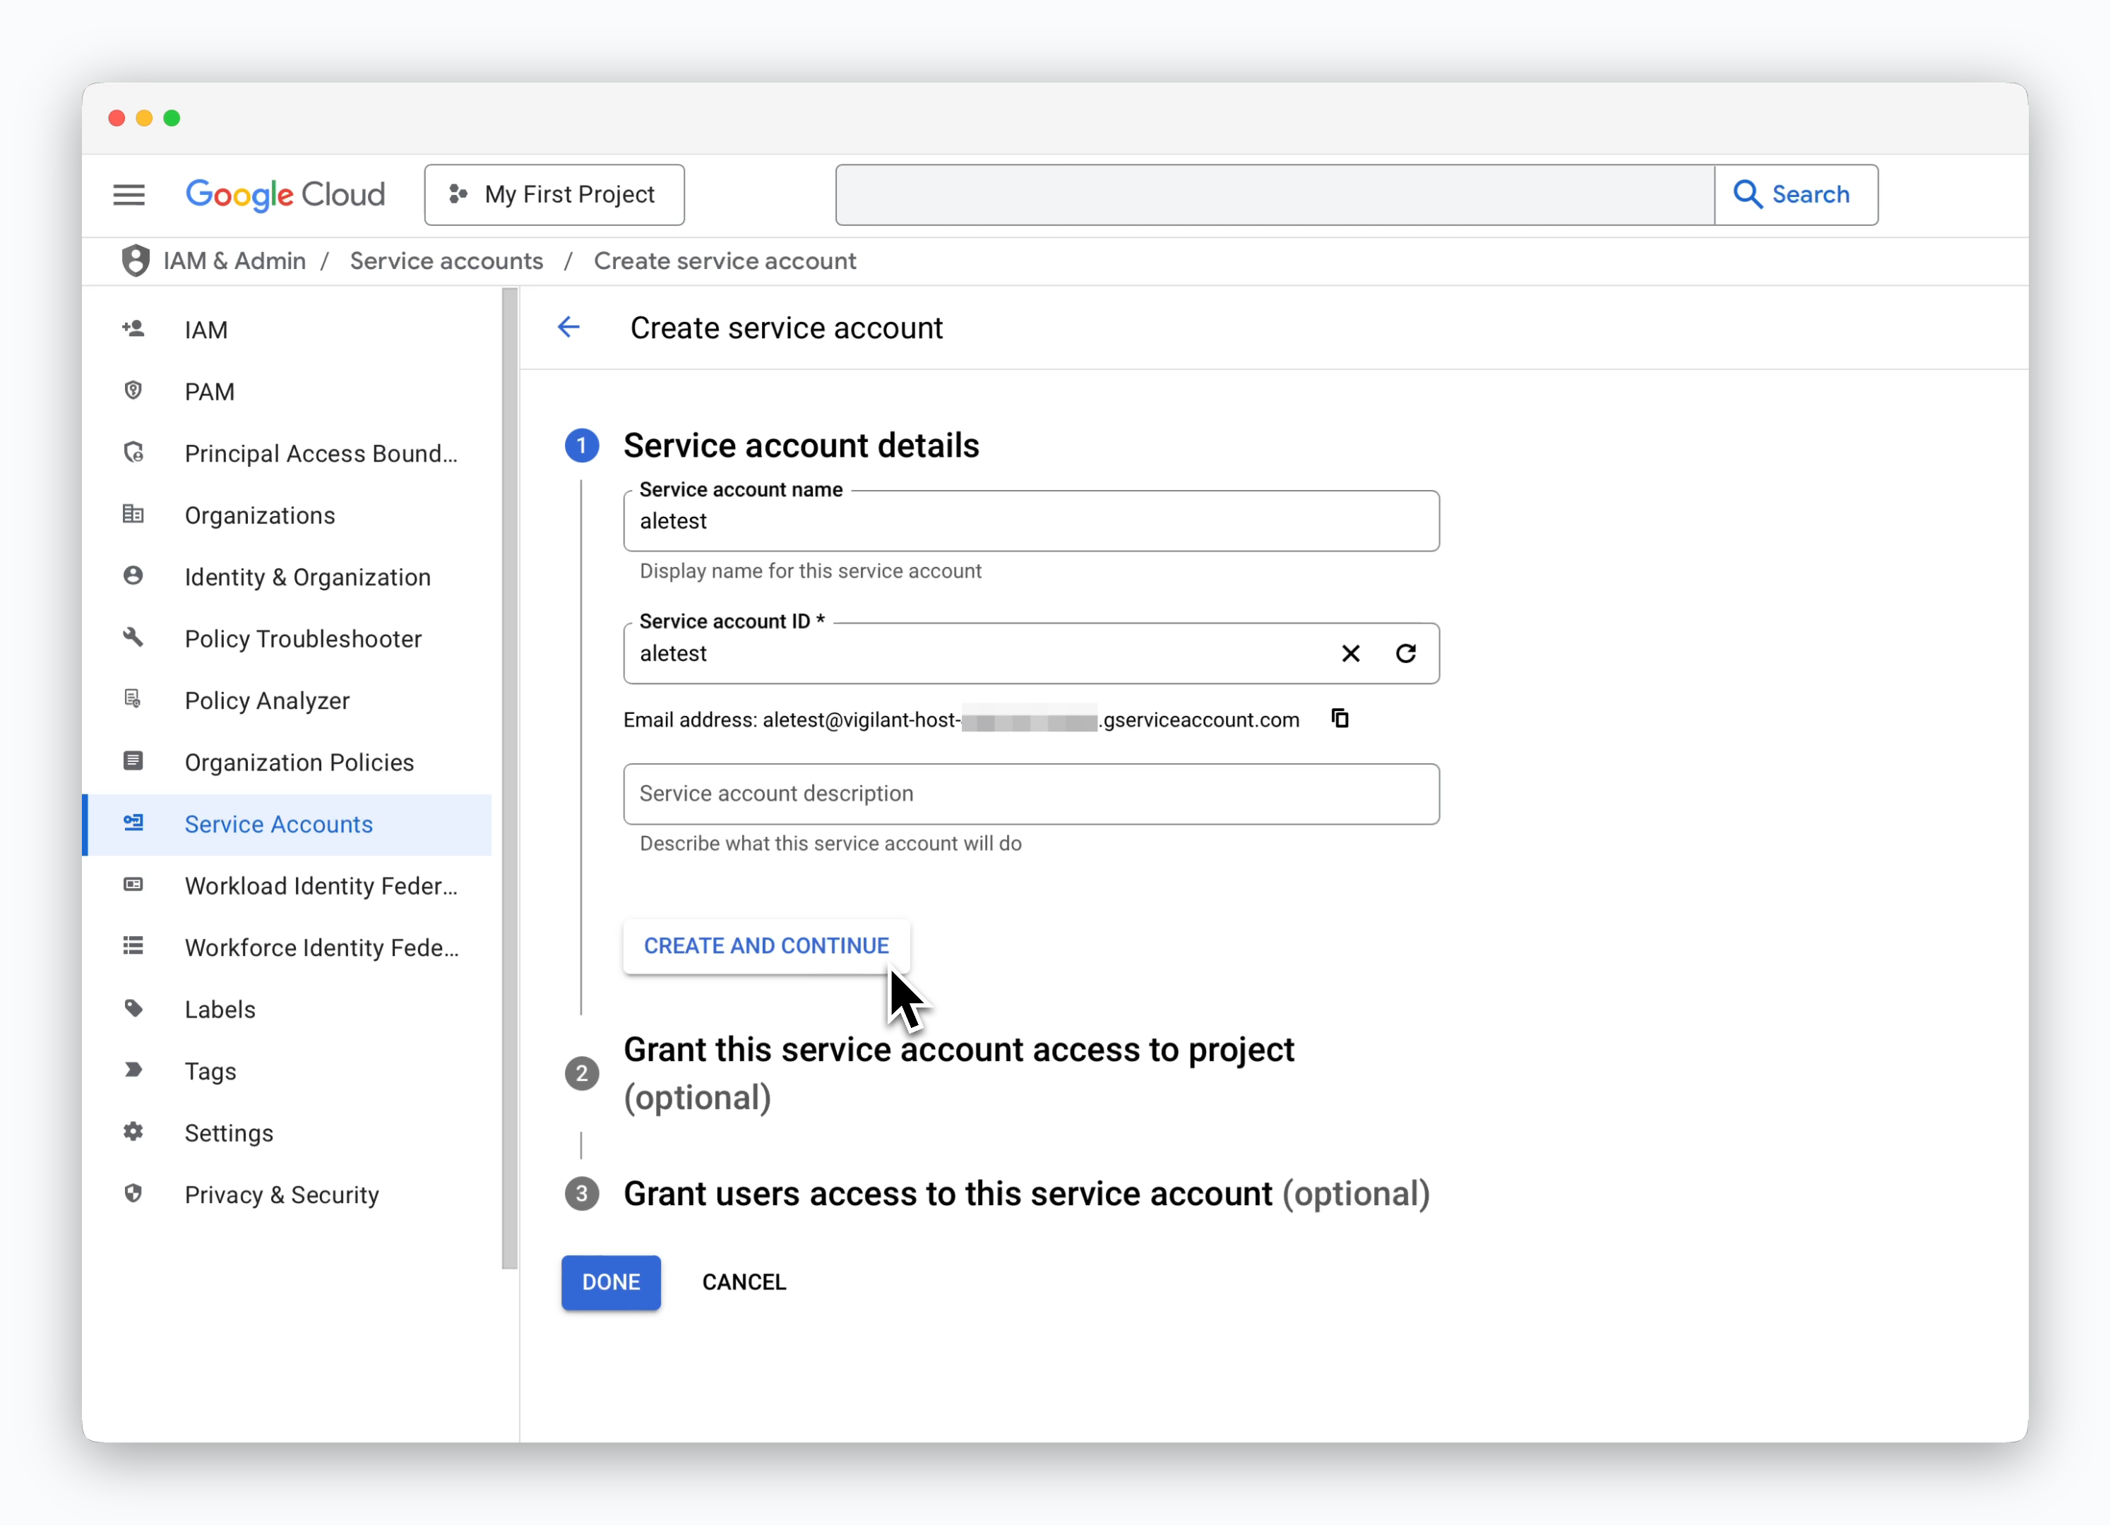Click the Principal Access Boundary icon
Image resolution: width=2110 pixels, height=1525 pixels.
tap(133, 453)
